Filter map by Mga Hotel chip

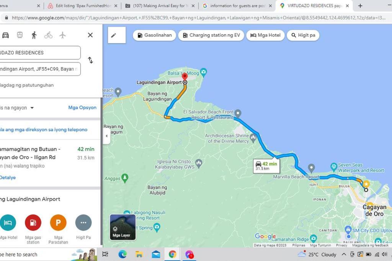point(265,35)
